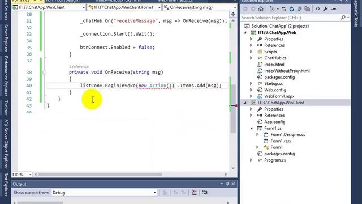The height and width of the screenshot is (204, 362).
Task: Pin the Output panel with auto-hide icon
Action: coord(227,184)
